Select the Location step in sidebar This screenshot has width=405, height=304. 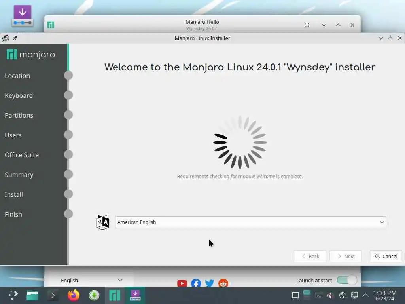pyautogui.click(x=17, y=76)
